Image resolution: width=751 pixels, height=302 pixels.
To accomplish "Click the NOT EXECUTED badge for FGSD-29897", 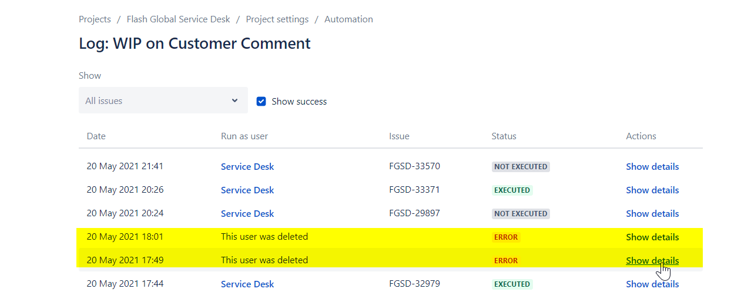I will pyautogui.click(x=521, y=214).
